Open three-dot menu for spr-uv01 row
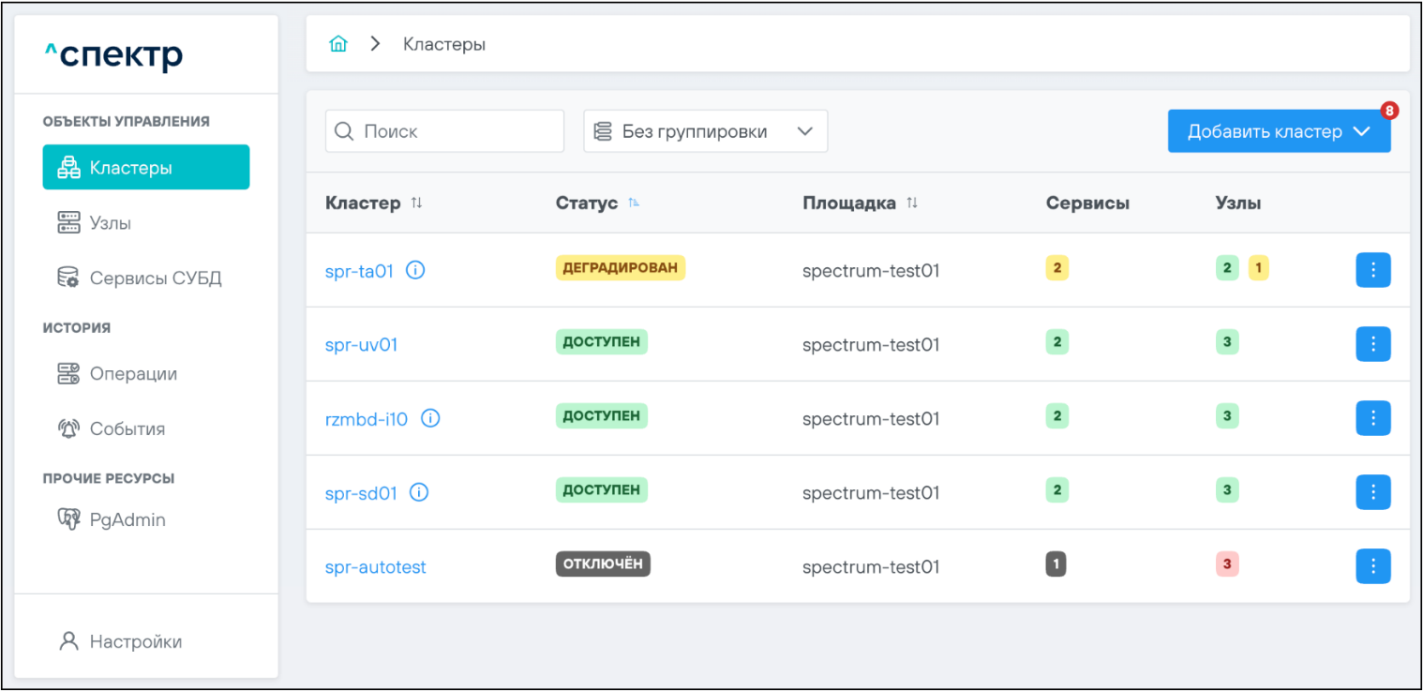 [1372, 344]
